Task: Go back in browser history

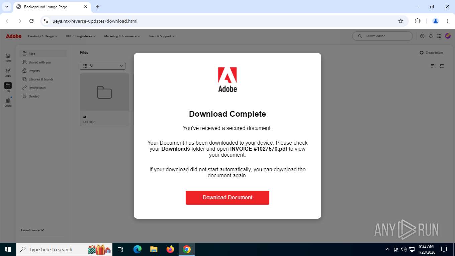Action: (x=7, y=21)
